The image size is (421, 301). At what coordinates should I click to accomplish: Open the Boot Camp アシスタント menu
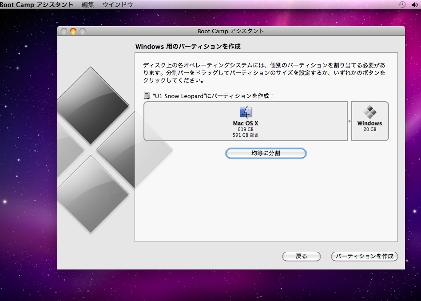pos(36,4)
